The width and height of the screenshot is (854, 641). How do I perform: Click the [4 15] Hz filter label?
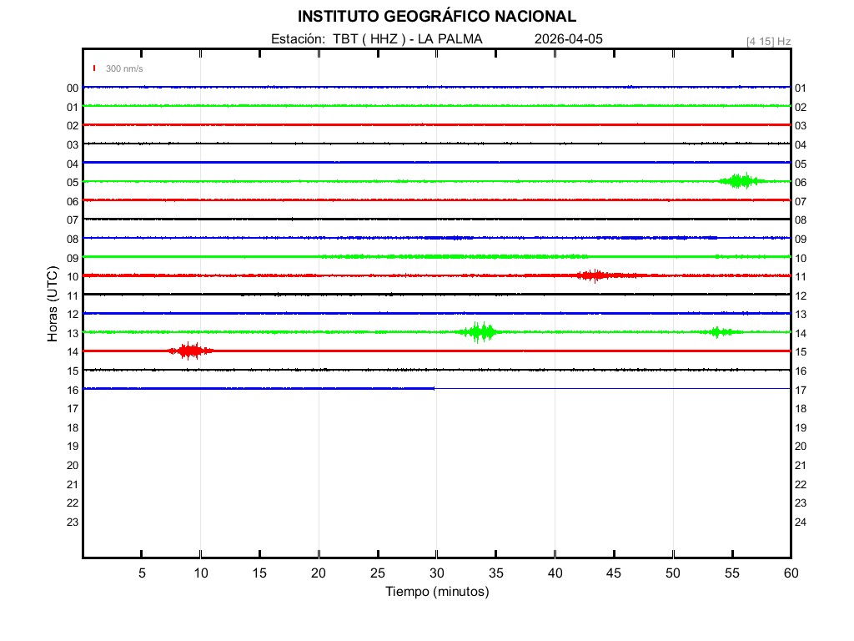pos(768,41)
